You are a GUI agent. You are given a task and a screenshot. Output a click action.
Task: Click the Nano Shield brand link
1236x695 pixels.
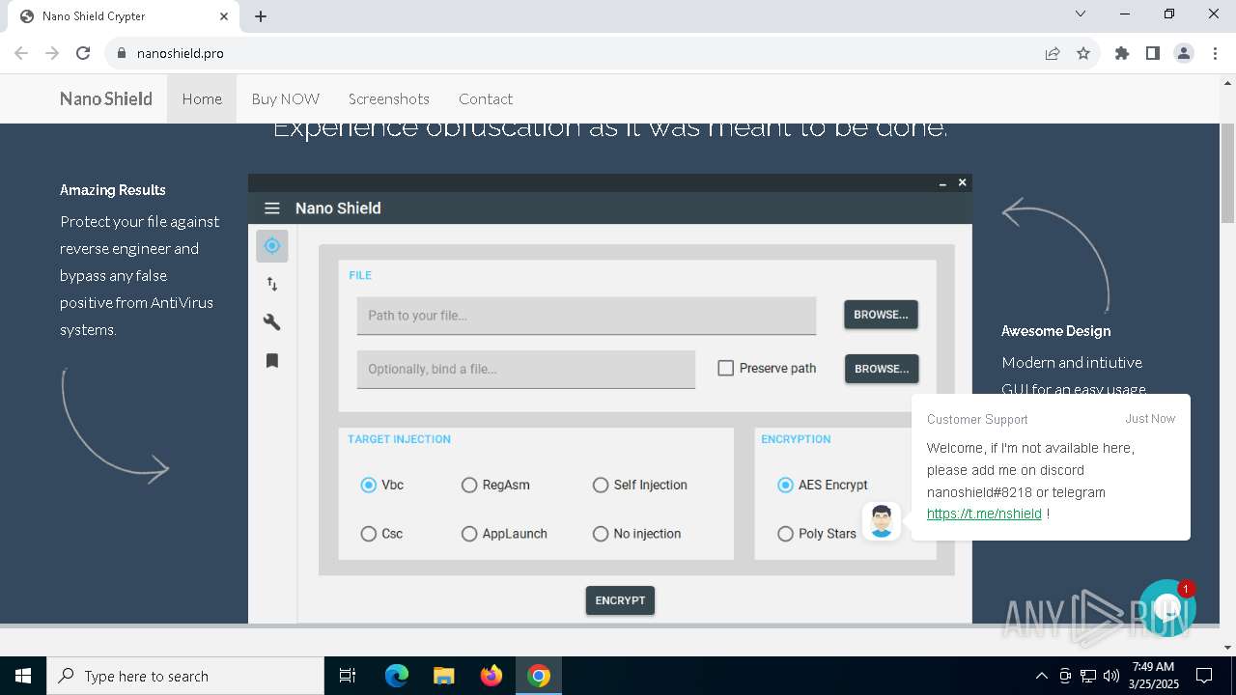point(106,98)
